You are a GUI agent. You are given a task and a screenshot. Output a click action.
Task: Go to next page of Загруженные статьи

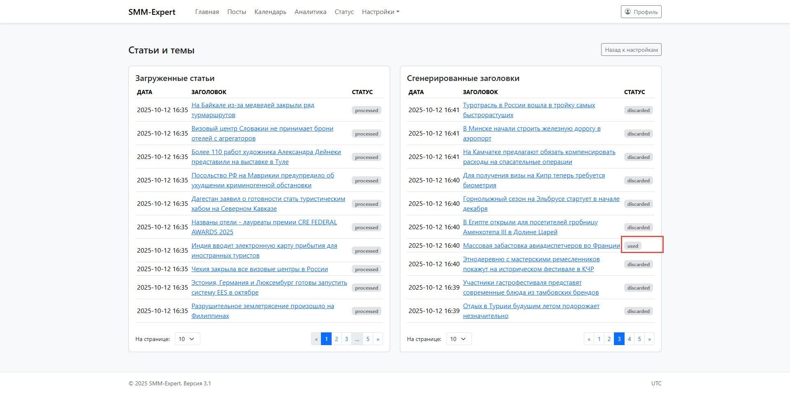[378, 339]
